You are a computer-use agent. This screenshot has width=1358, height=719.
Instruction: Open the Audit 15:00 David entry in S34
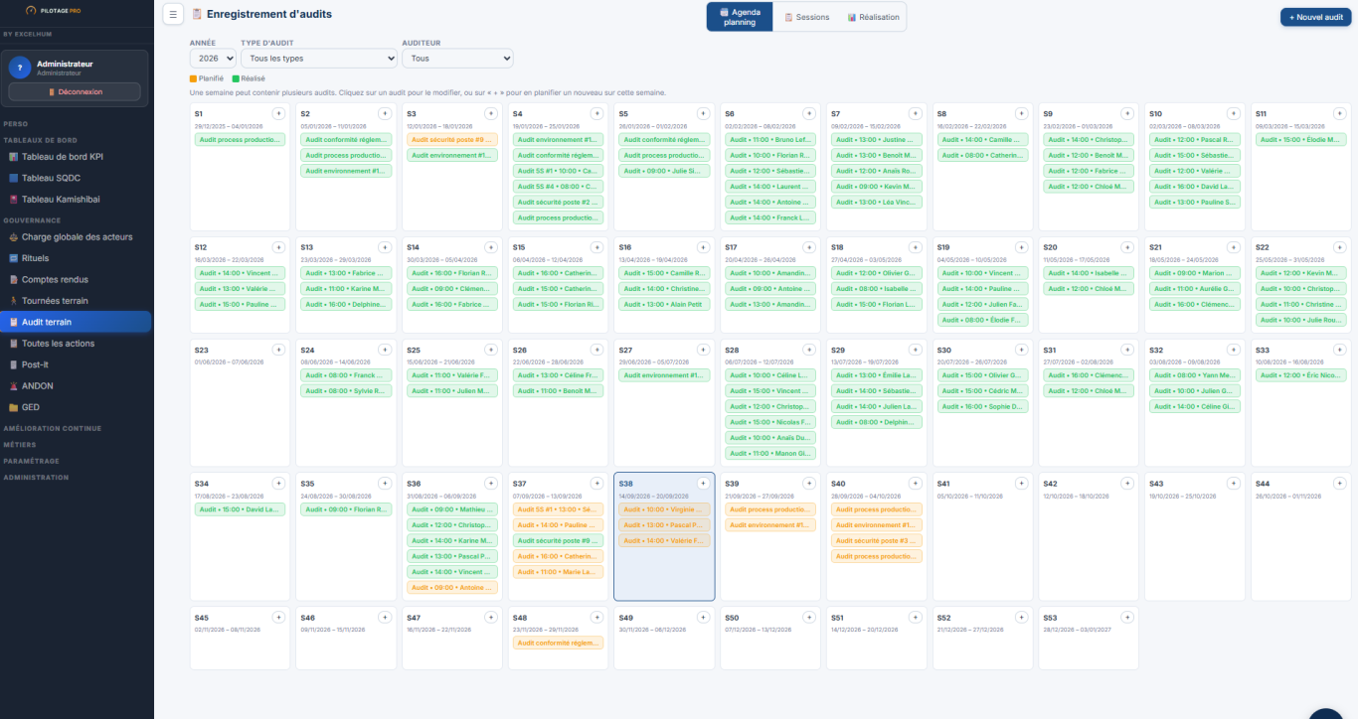(x=240, y=509)
